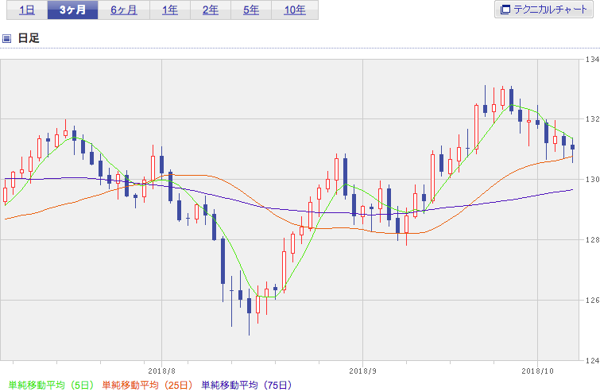600x392 pixels.
Task: Click the 2018/9 date axis label
Action: pos(362,371)
